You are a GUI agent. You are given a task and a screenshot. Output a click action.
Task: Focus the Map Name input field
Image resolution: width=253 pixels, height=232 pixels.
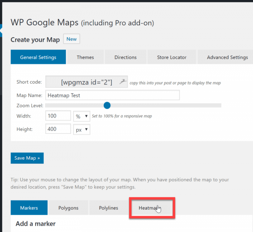(112, 95)
